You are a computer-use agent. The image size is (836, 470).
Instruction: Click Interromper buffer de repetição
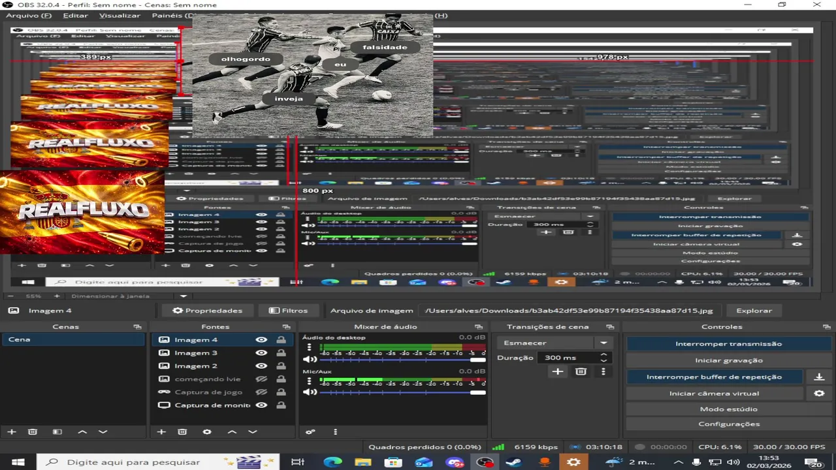pyautogui.click(x=714, y=377)
